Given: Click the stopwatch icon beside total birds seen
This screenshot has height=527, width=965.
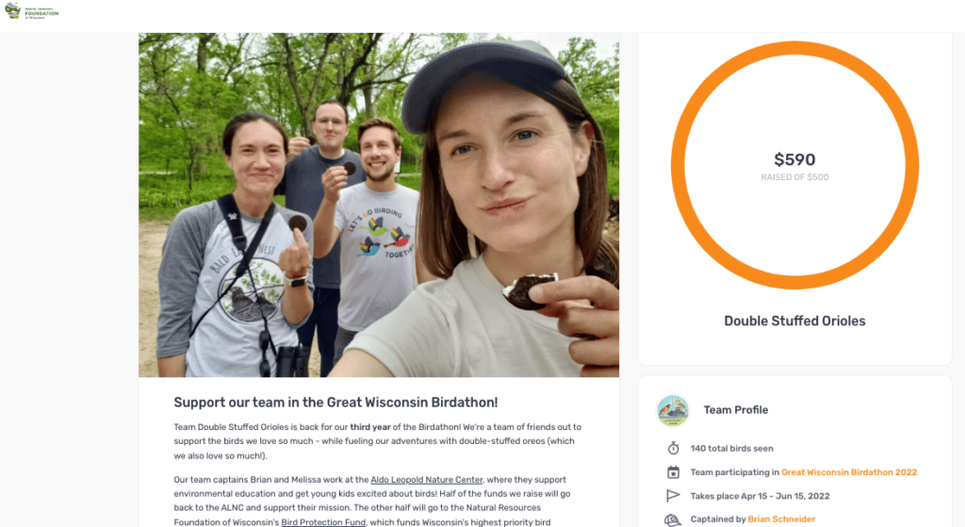Looking at the screenshot, I should click(673, 448).
